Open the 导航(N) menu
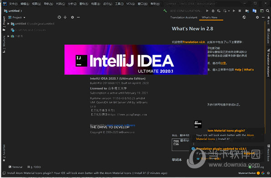Image resolution: width=271 pixels, height=178 pixels. (48, 4)
